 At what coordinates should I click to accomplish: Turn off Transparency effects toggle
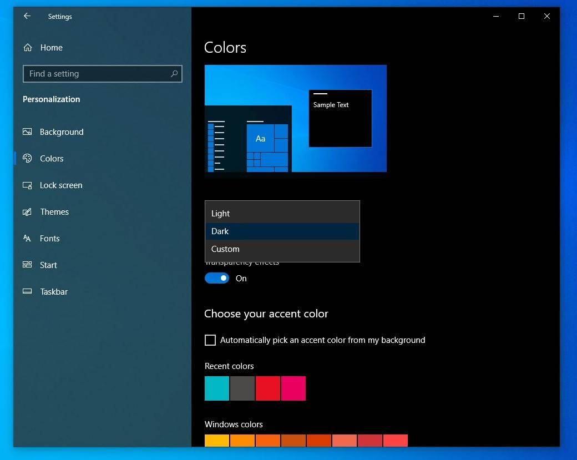217,278
